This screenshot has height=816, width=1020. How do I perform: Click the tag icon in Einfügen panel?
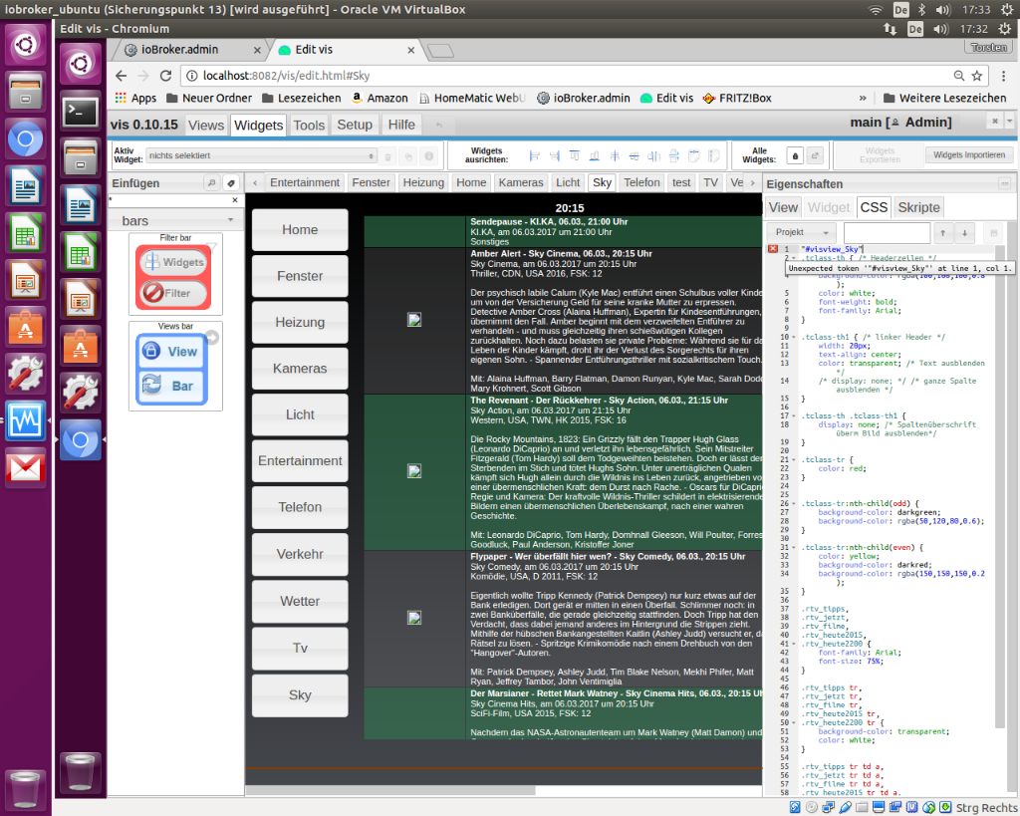230,183
